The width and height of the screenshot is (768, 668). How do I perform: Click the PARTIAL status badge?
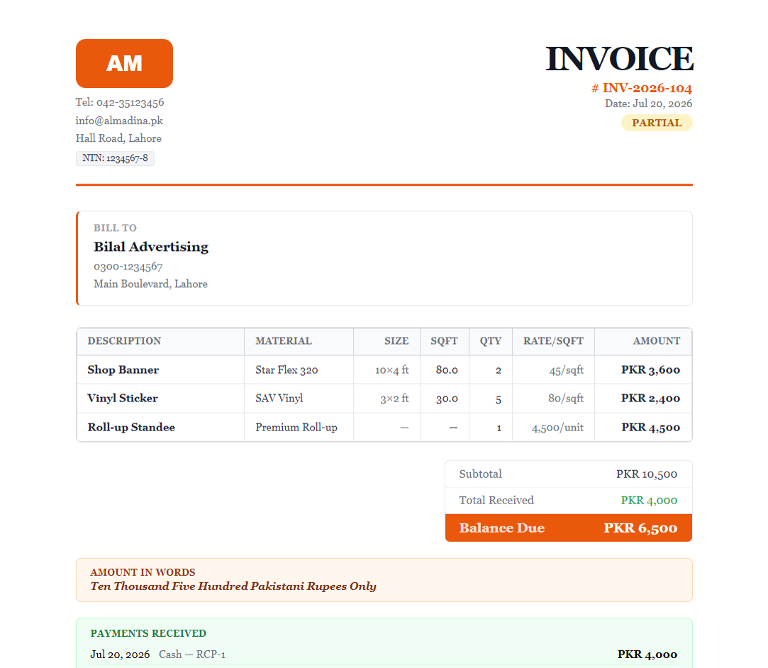tap(657, 123)
